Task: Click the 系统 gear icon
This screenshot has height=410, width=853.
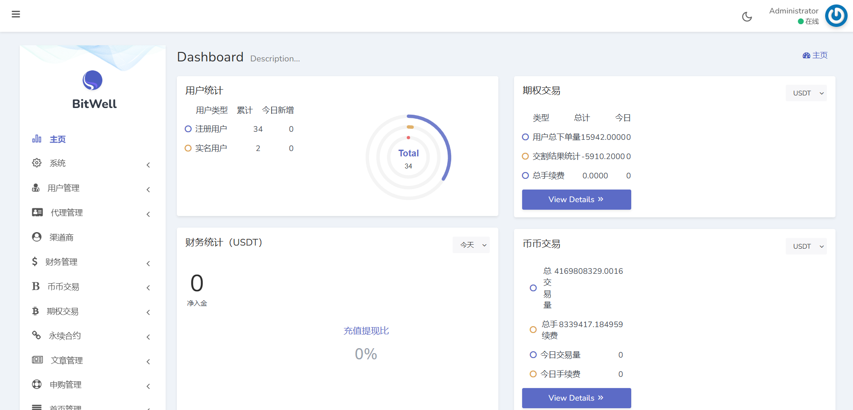Action: pos(37,163)
